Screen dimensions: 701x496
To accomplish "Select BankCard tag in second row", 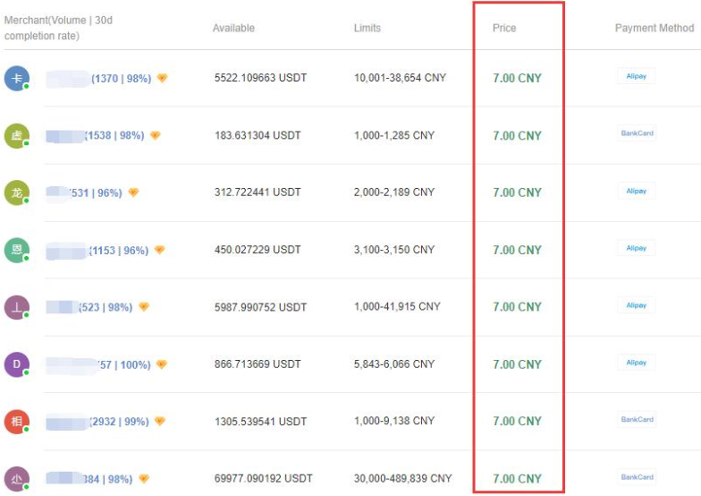I will point(638,133).
